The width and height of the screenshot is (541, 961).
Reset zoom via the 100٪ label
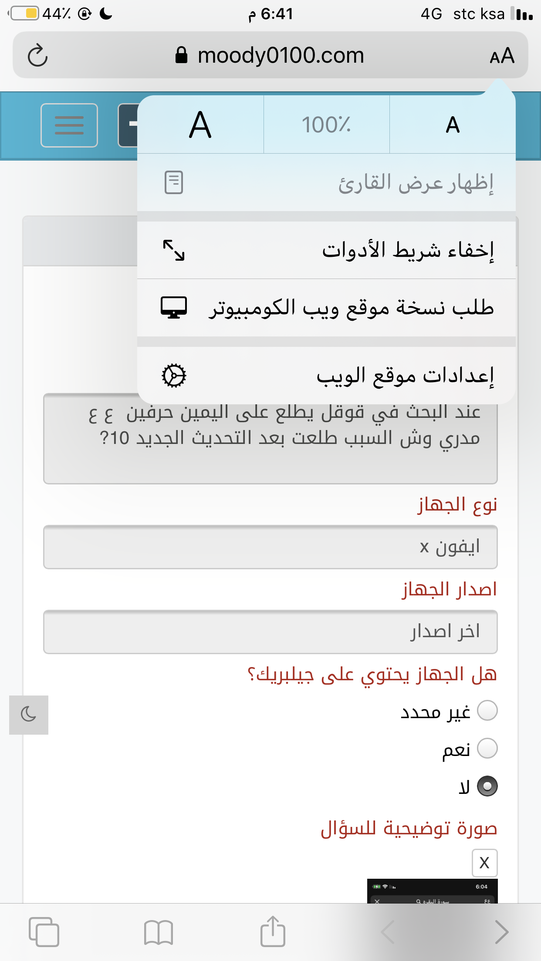326,124
